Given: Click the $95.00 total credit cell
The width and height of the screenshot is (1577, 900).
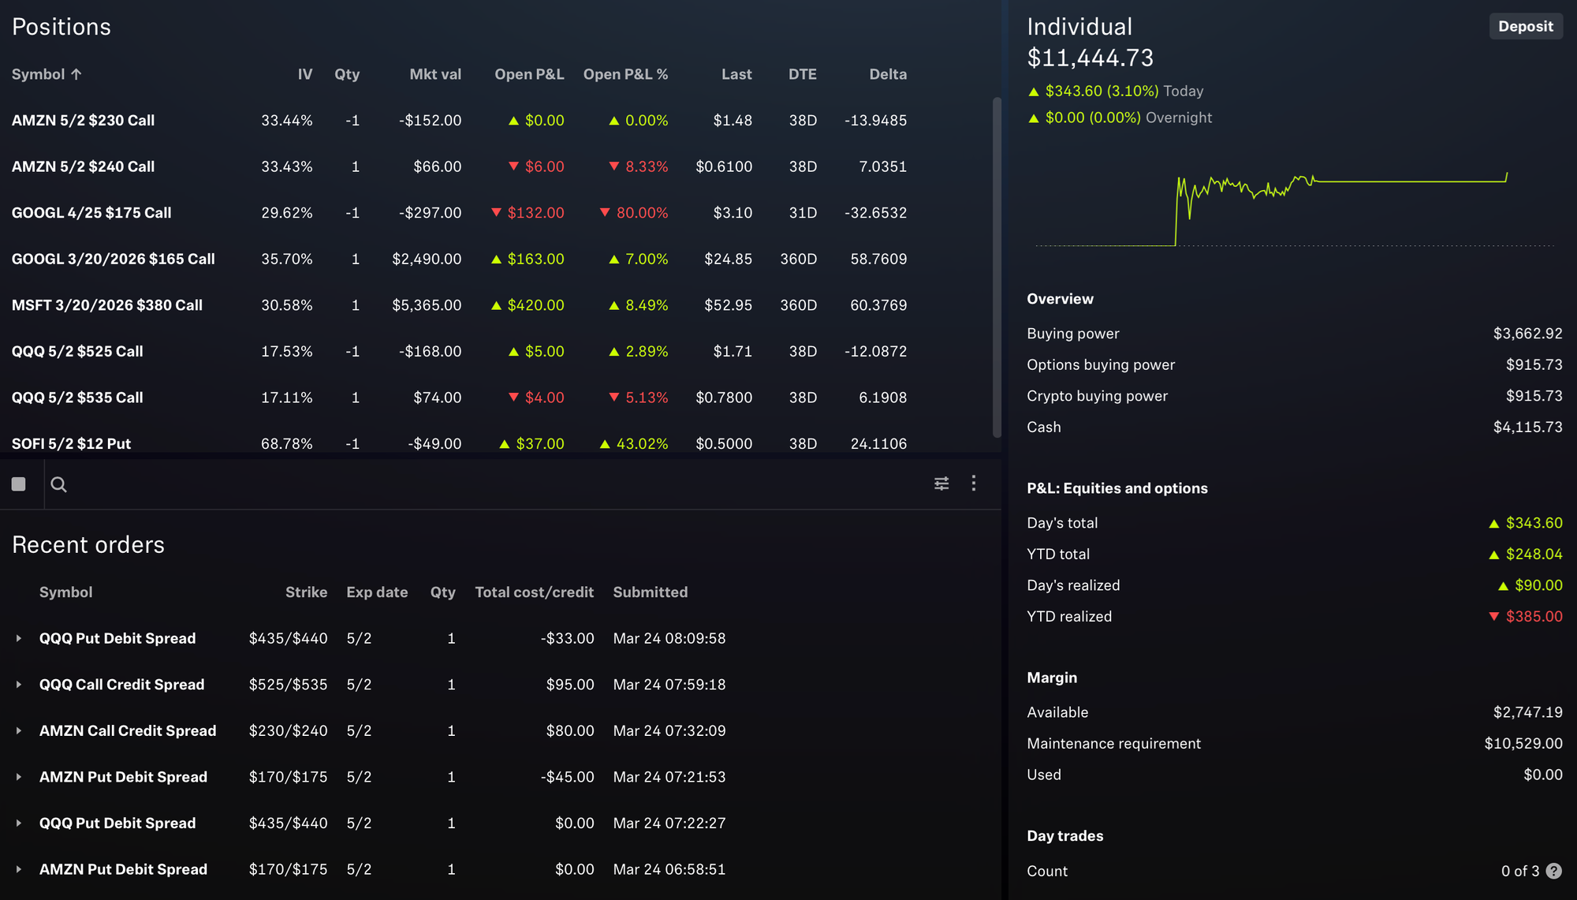Looking at the screenshot, I should [570, 685].
